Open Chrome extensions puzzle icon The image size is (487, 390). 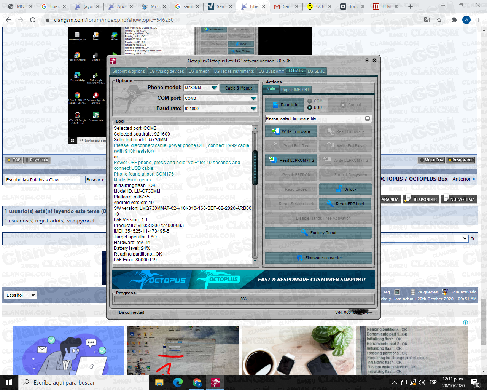pos(454,20)
